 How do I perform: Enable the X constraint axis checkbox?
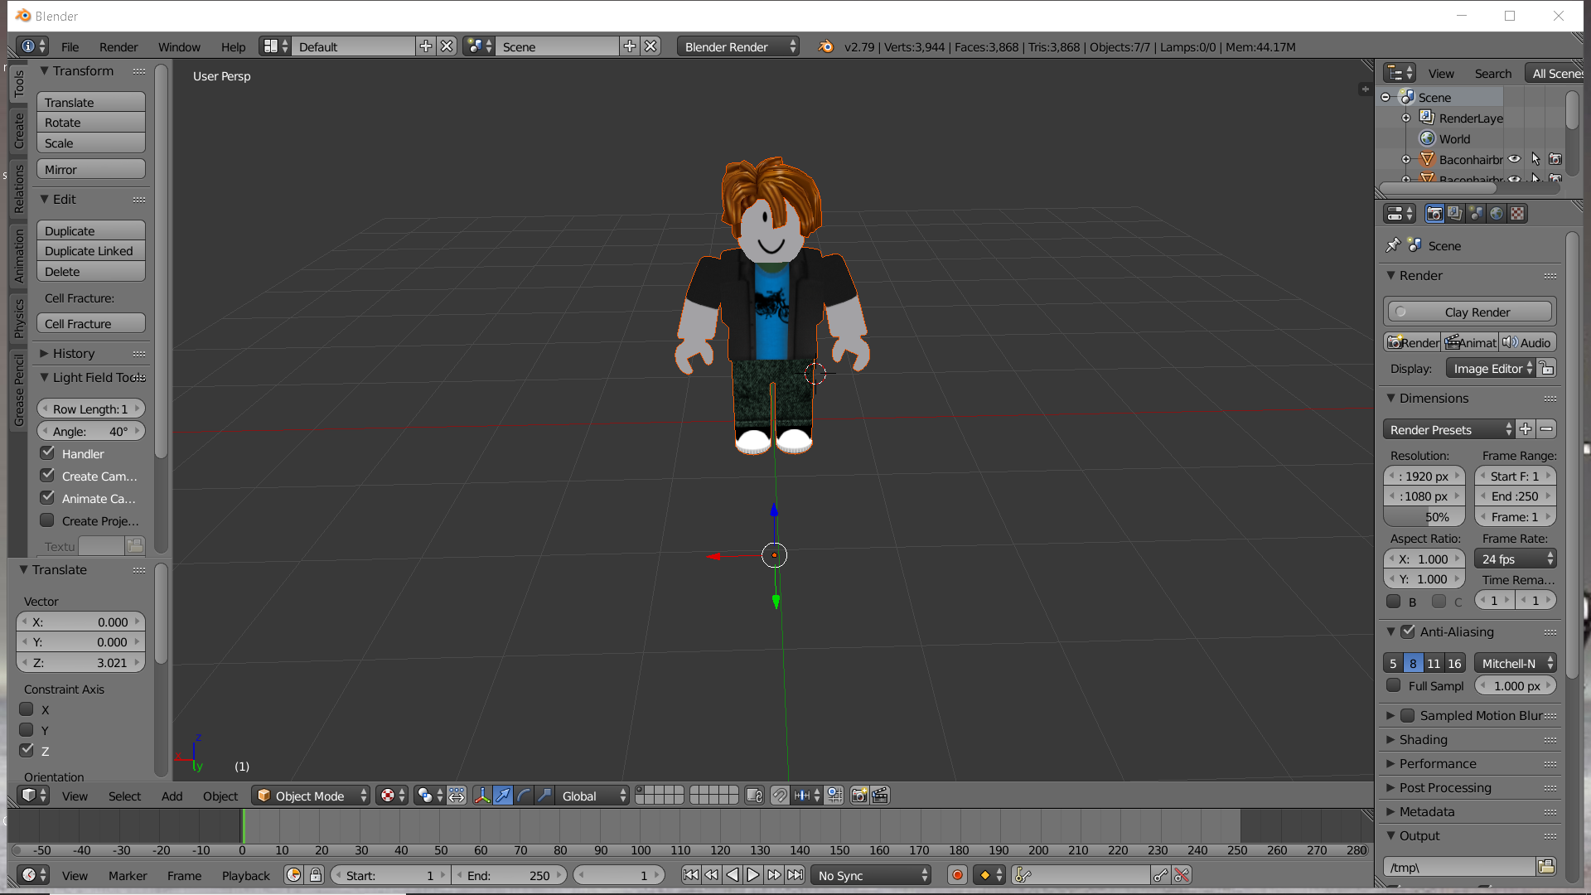27,709
